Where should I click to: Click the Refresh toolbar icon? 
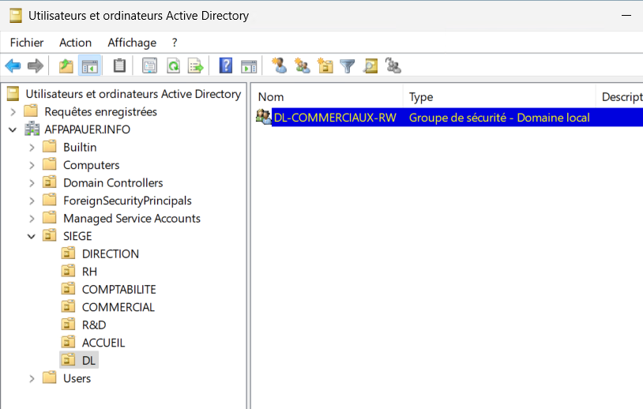pyautogui.click(x=172, y=66)
